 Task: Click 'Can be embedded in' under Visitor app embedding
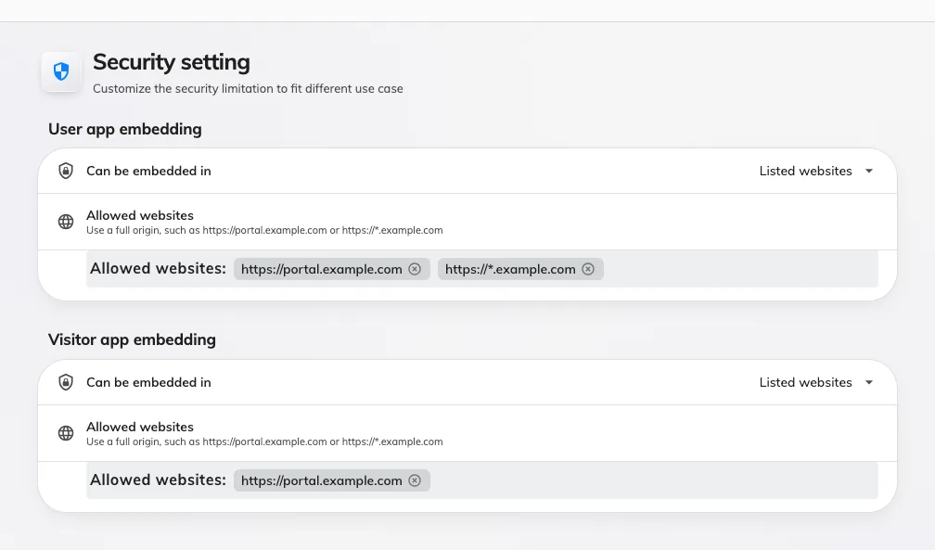click(x=148, y=382)
